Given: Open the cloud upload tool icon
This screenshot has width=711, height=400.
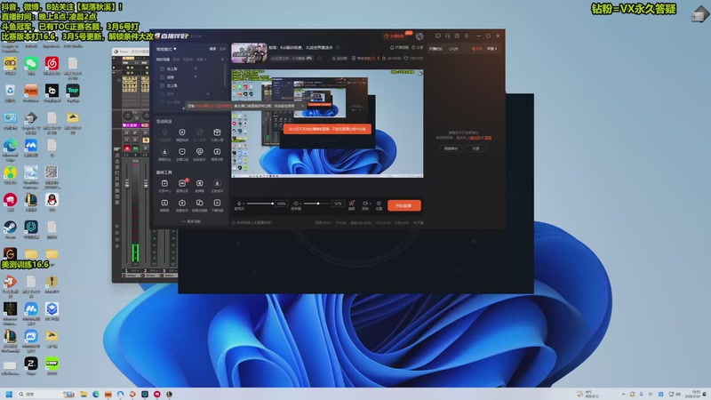Looking at the screenshot, I should (x=182, y=203).
